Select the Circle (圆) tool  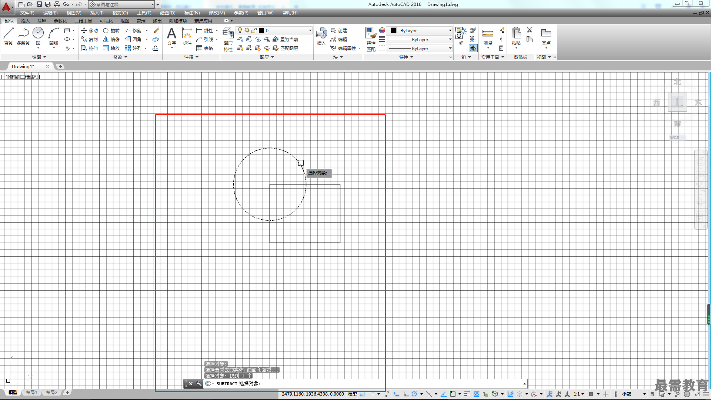38,36
